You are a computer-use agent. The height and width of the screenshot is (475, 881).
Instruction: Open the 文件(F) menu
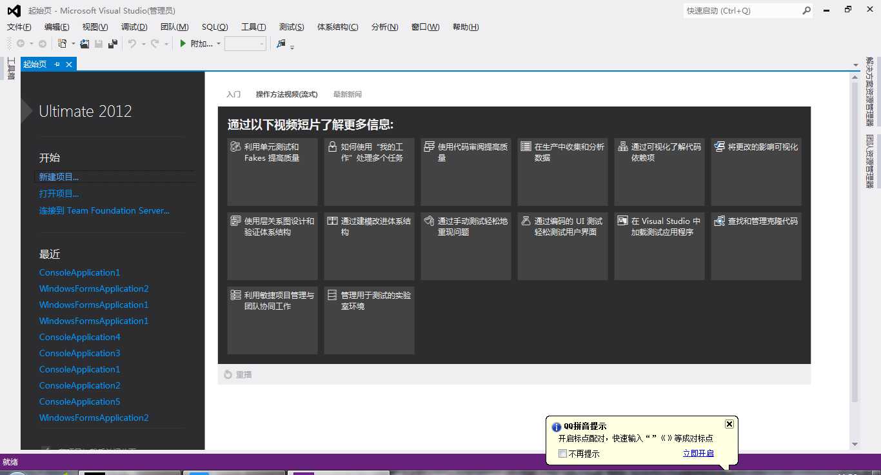coord(19,27)
